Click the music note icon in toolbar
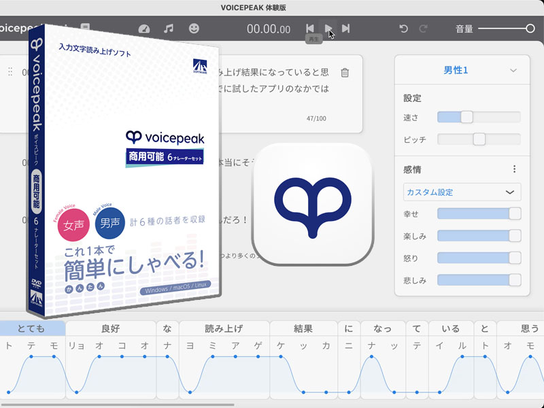 pyautogui.click(x=169, y=29)
